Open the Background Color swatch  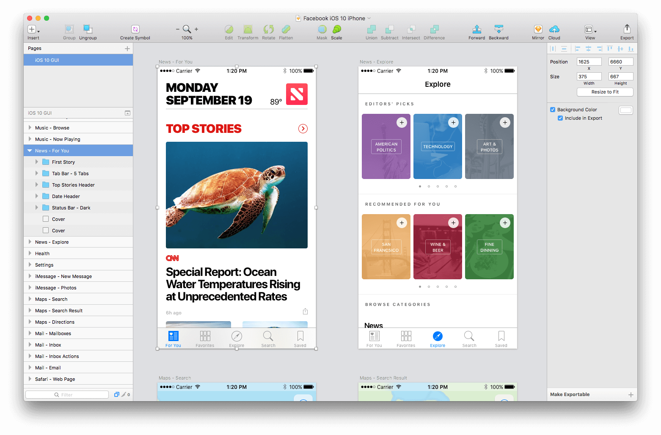(626, 110)
